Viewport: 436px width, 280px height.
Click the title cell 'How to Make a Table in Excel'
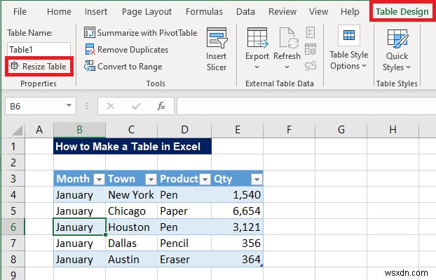(132, 147)
